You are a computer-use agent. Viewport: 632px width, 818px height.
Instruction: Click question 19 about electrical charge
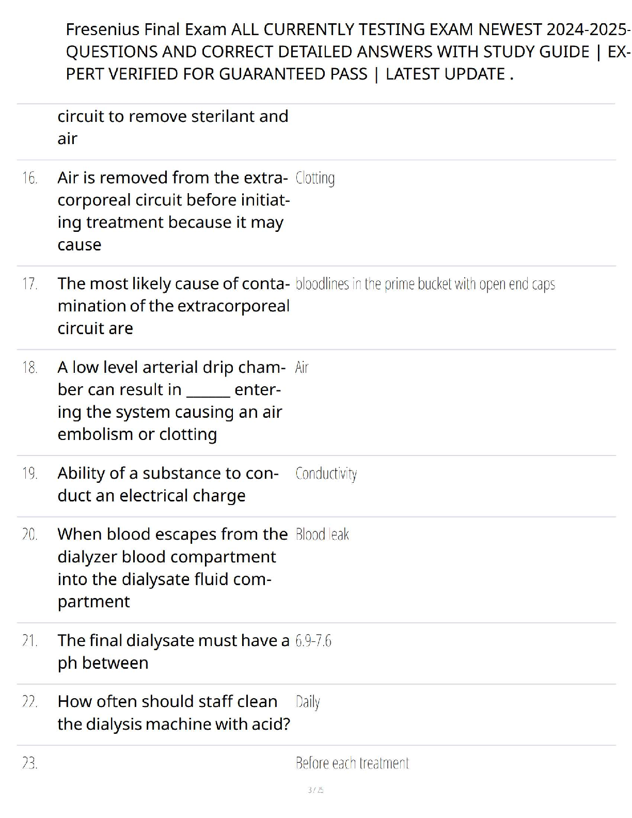click(x=168, y=484)
